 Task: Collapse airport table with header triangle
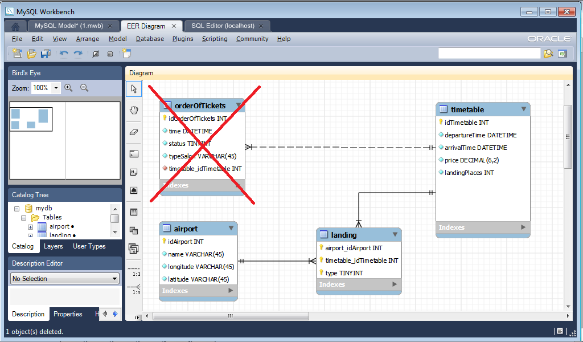coord(231,228)
